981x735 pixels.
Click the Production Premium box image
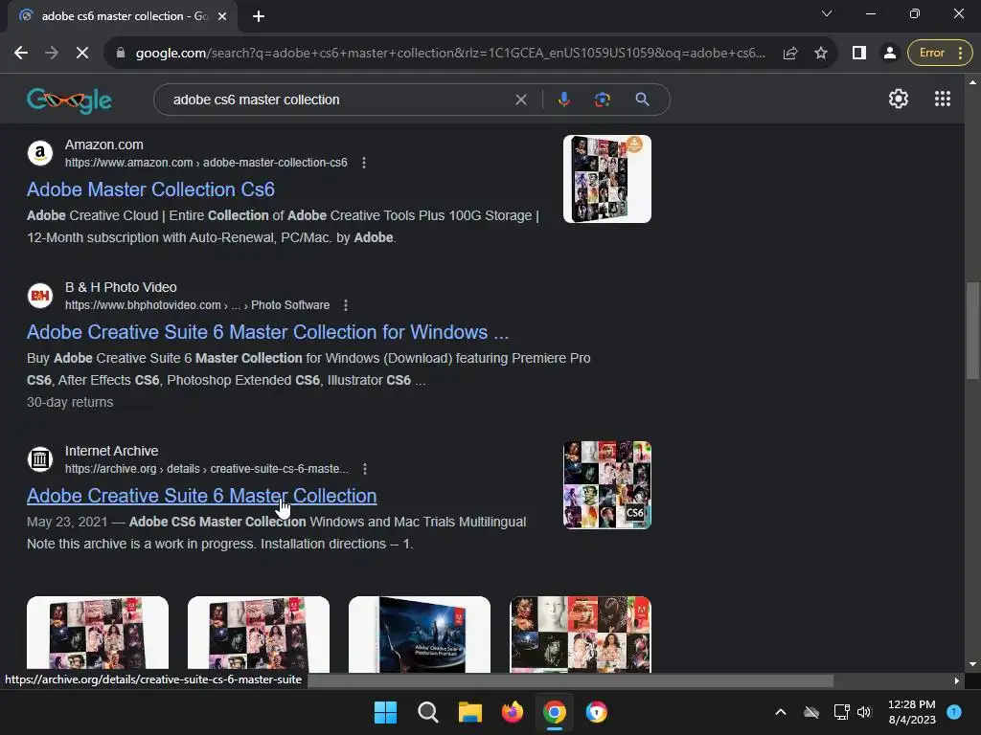tap(420, 634)
